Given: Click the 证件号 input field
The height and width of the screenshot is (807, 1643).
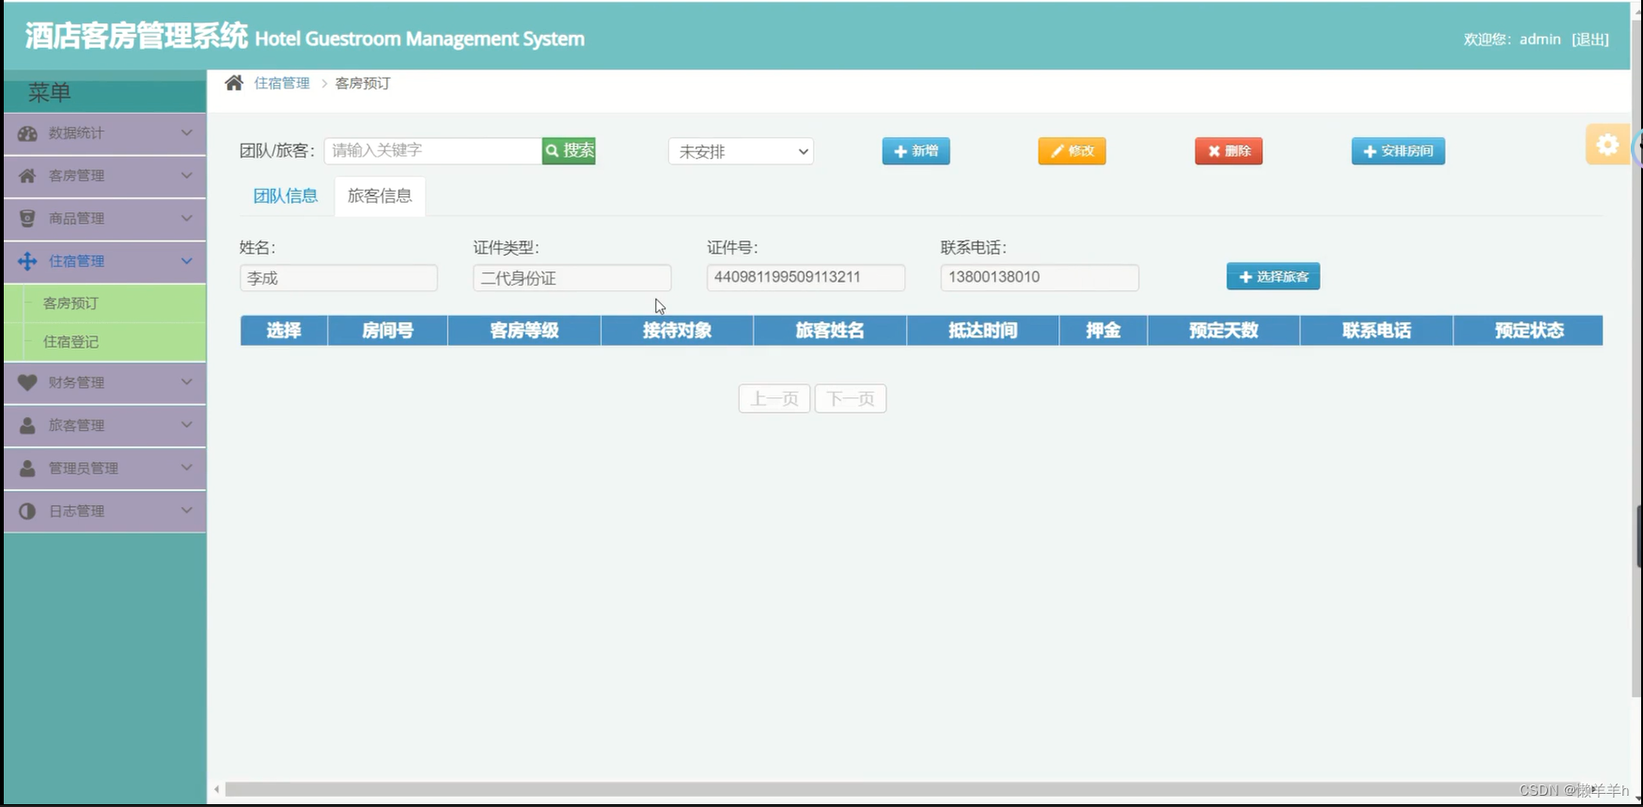Looking at the screenshot, I should (806, 277).
